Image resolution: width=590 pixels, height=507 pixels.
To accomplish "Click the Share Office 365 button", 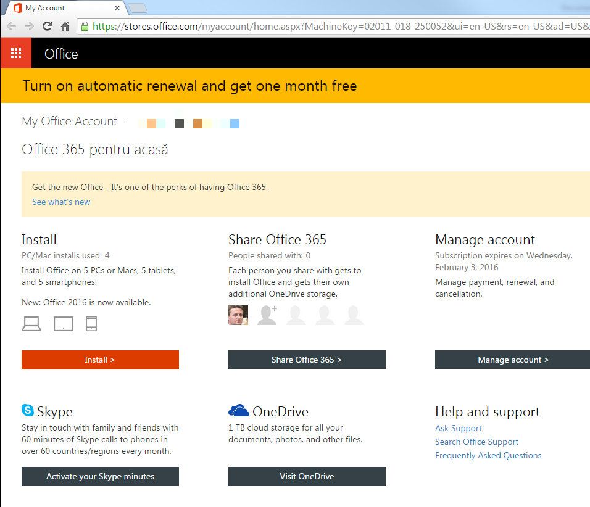I will pos(307,360).
